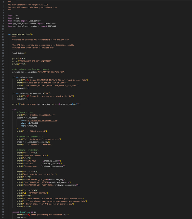Click 'sys.exit(1)' on line 81
The height and width of the screenshot is (219, 192).
point(22,217)
